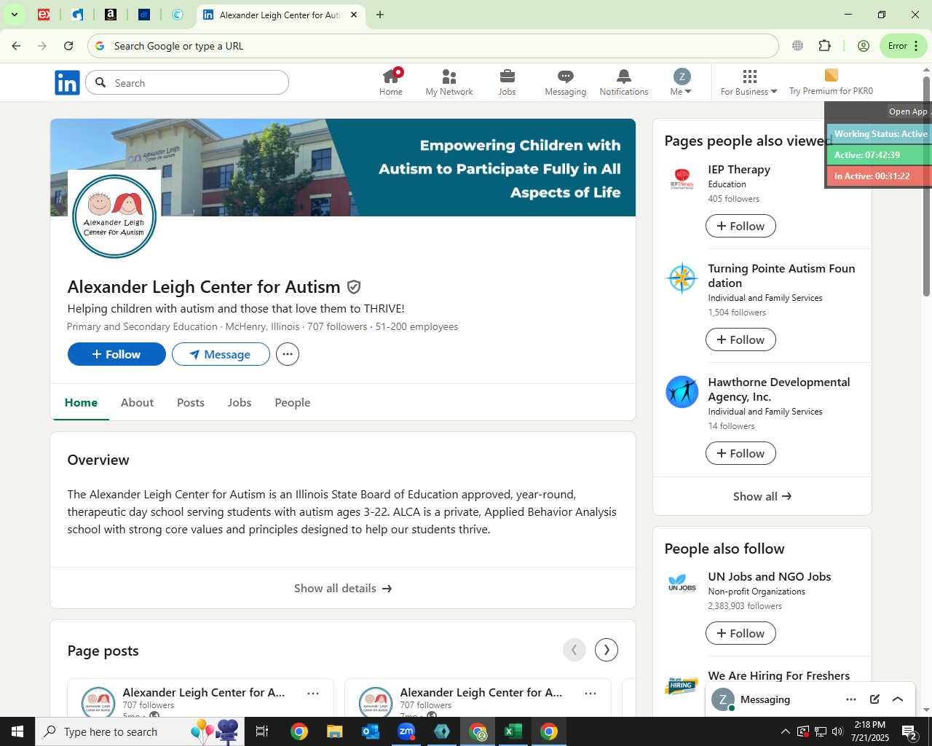The width and height of the screenshot is (932, 746).
Task: Expand For Business apps menu
Action: click(x=749, y=82)
